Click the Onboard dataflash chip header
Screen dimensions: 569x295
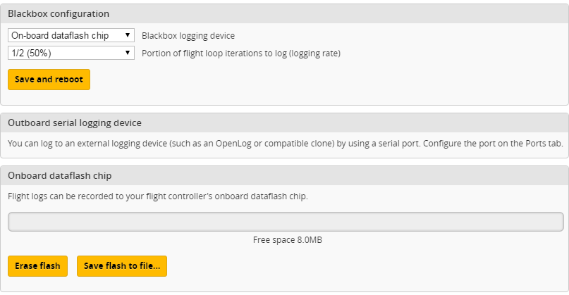click(60, 175)
